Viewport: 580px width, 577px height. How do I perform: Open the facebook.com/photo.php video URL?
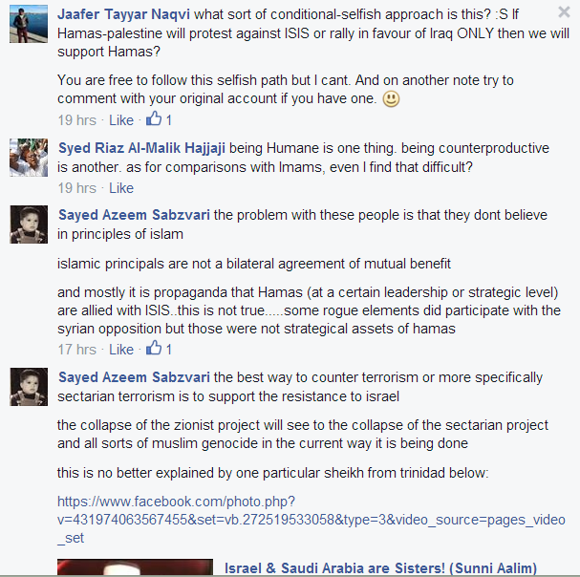pyautogui.click(x=311, y=520)
